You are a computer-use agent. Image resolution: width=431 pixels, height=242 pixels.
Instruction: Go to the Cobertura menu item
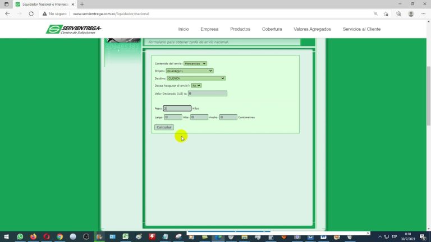click(x=272, y=29)
